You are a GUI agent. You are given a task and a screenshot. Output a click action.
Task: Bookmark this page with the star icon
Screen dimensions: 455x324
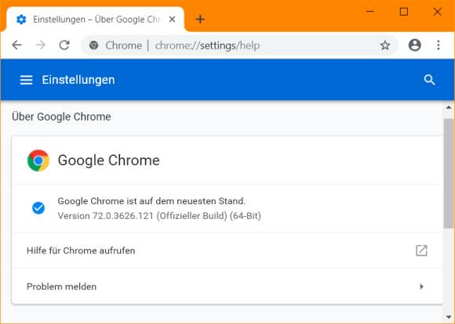(x=384, y=45)
